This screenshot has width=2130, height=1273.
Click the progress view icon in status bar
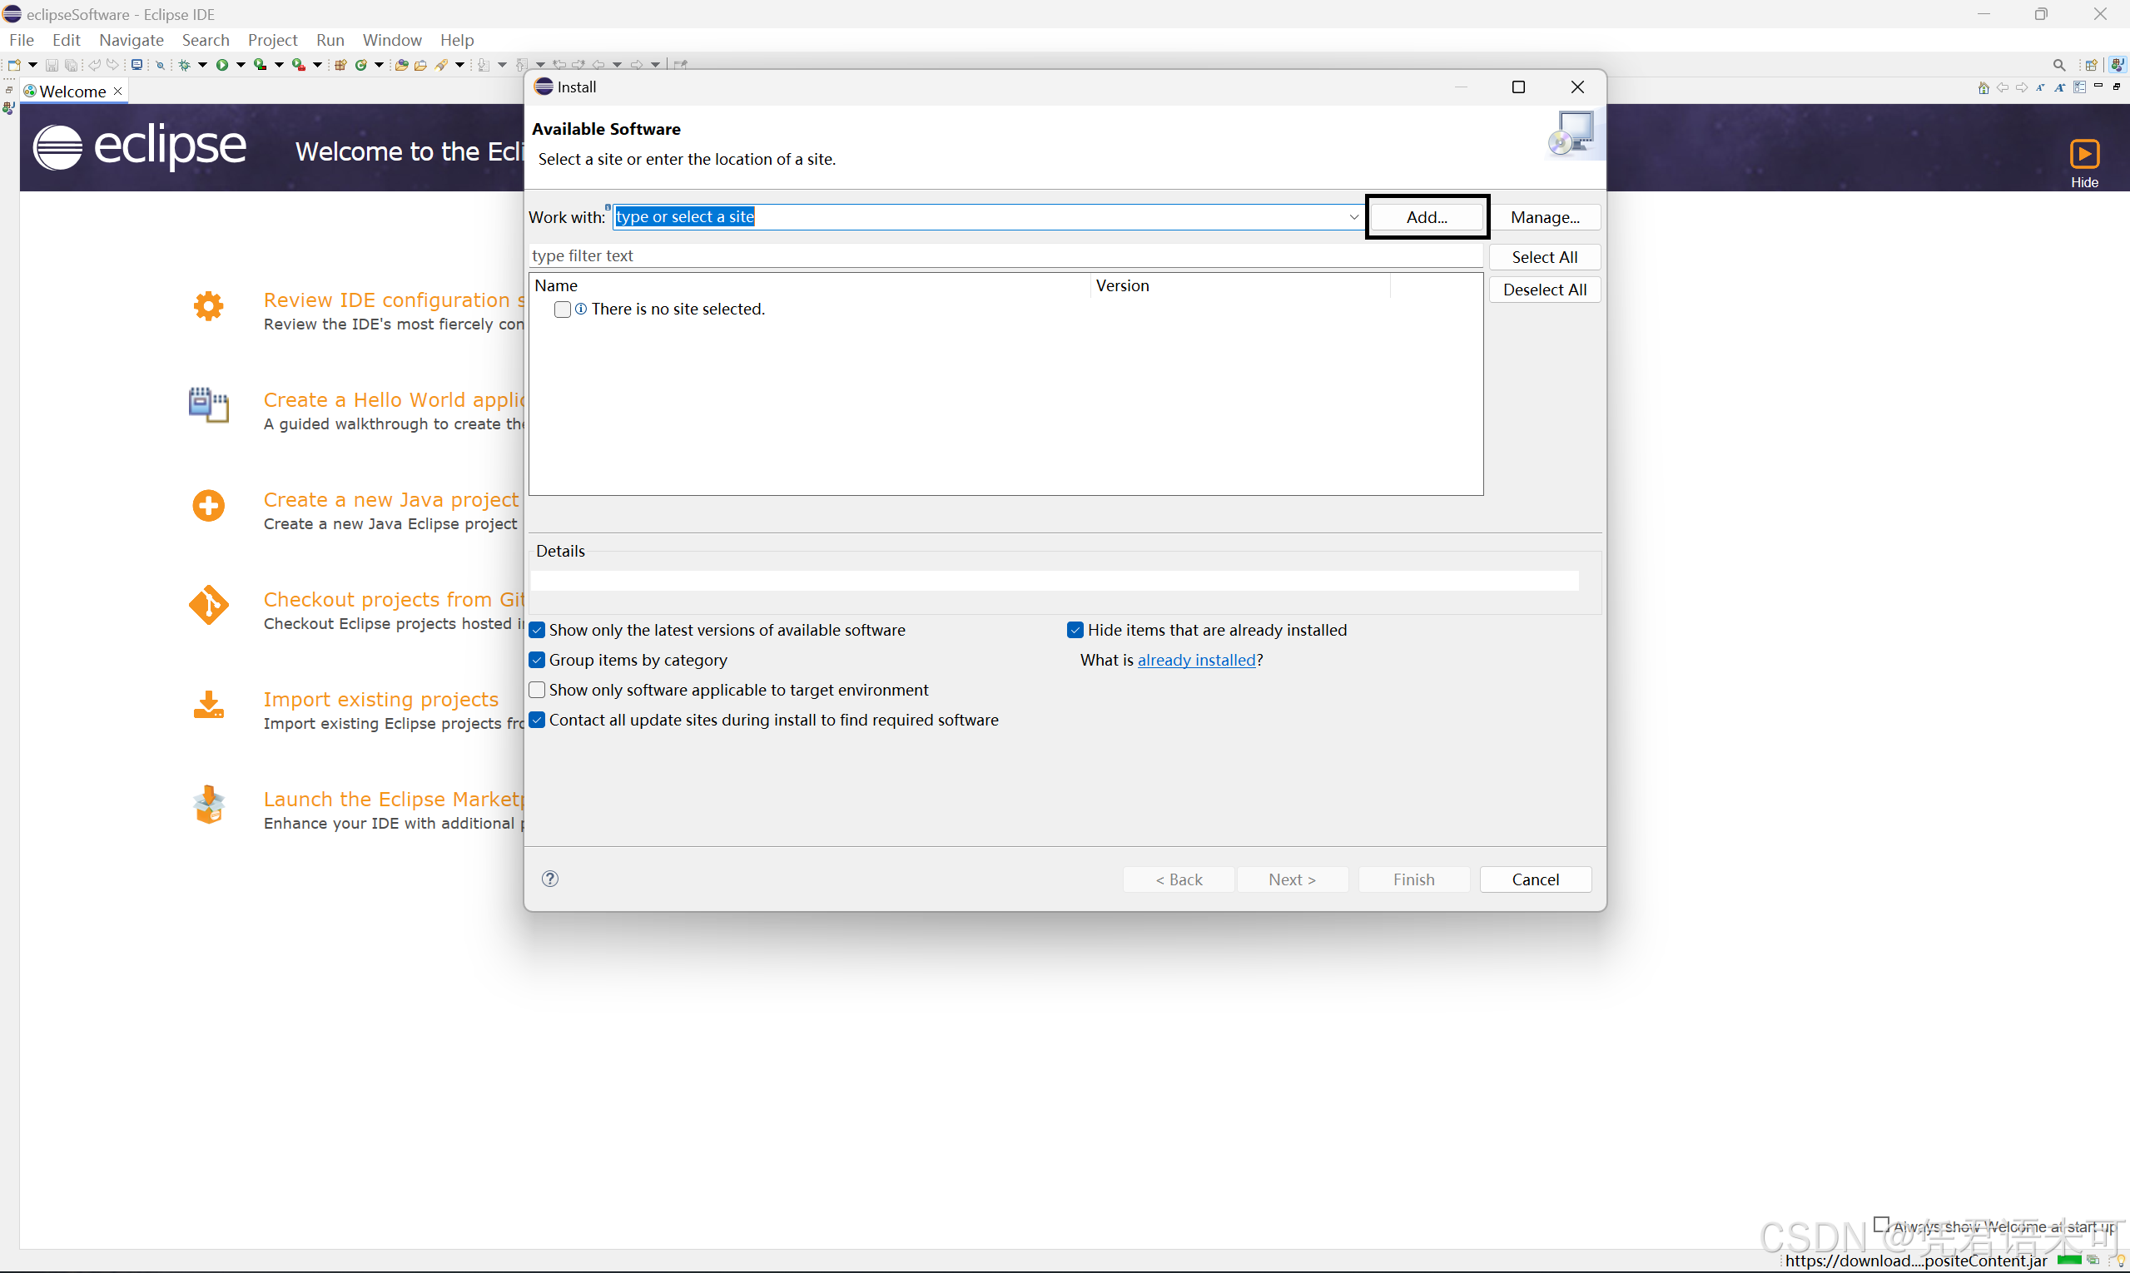click(2093, 1261)
